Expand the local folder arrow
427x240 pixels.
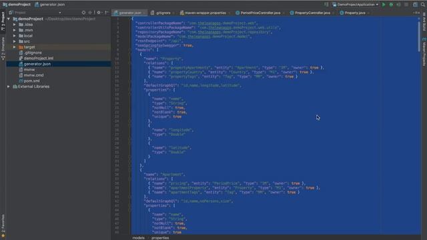(x=15, y=35)
